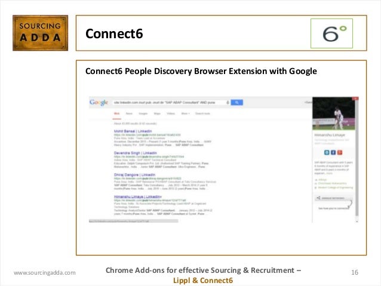Open Himanshu Limaye | LinkedIn result
This screenshot has height=286, width=381.
click(138, 196)
